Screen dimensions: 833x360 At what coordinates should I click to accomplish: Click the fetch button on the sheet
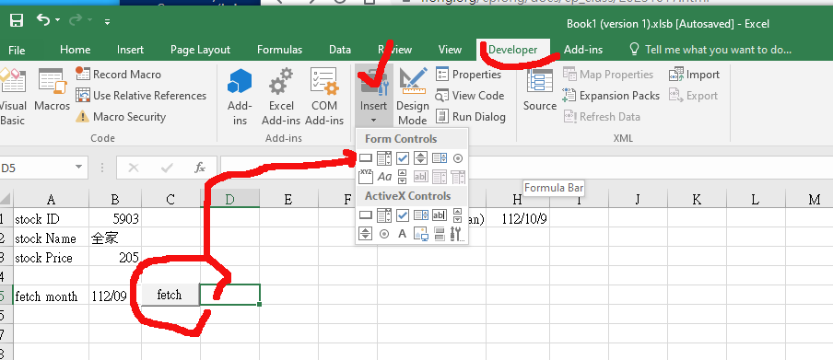pos(170,295)
